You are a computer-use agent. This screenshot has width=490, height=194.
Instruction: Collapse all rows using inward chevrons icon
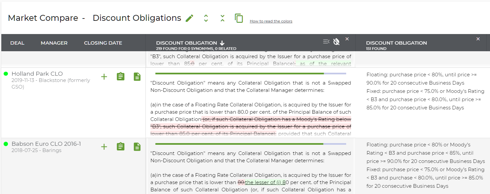point(223,18)
